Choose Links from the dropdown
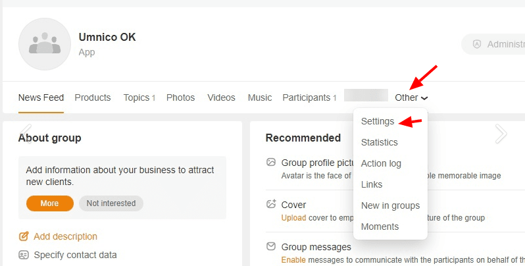Screen dimensions: 525x266 coord(372,184)
